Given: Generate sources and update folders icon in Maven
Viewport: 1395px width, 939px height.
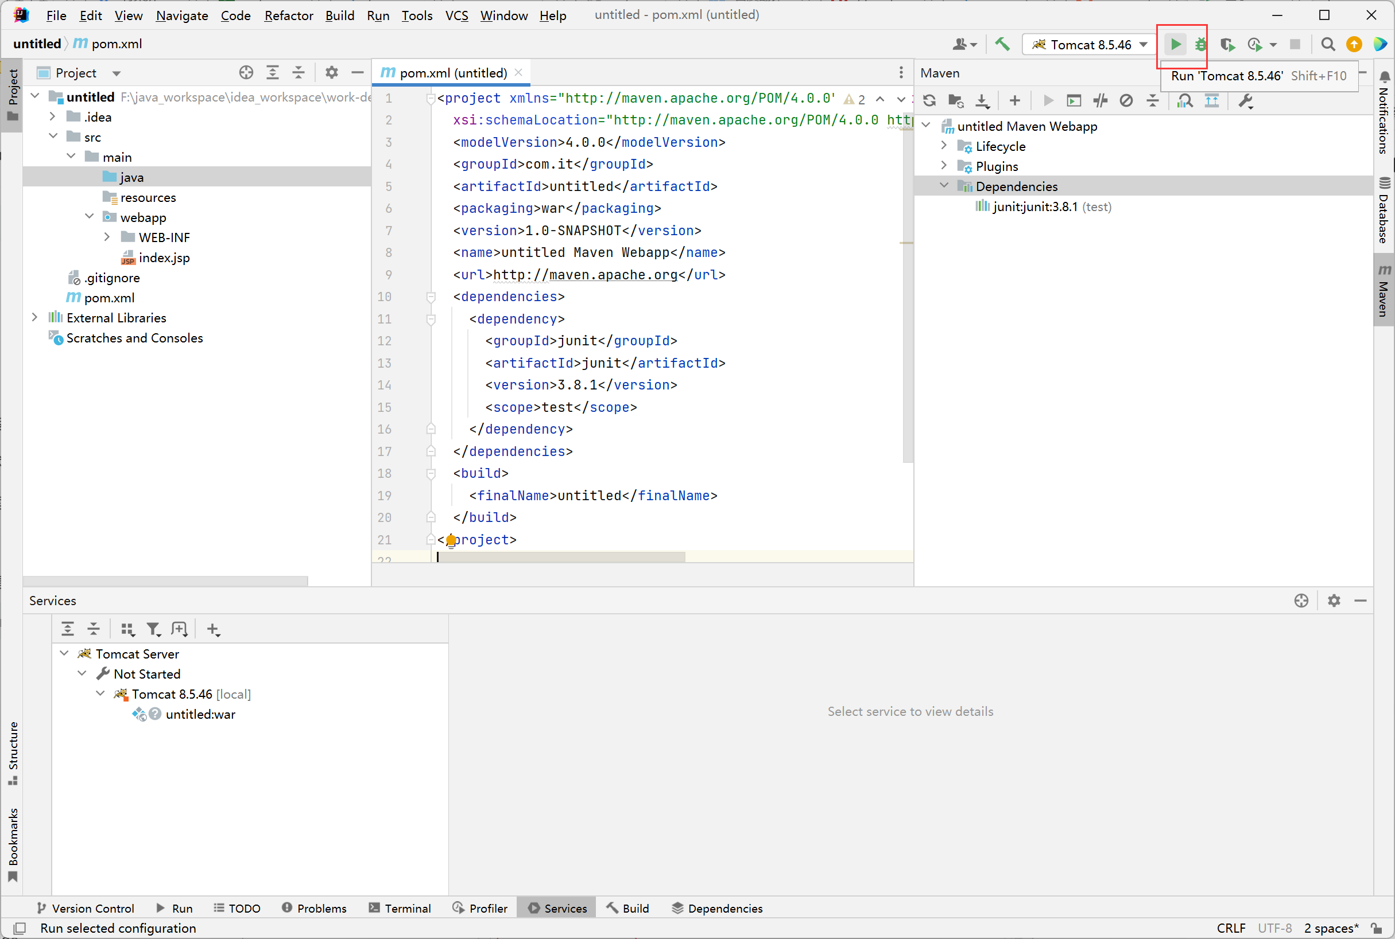Looking at the screenshot, I should 956,100.
